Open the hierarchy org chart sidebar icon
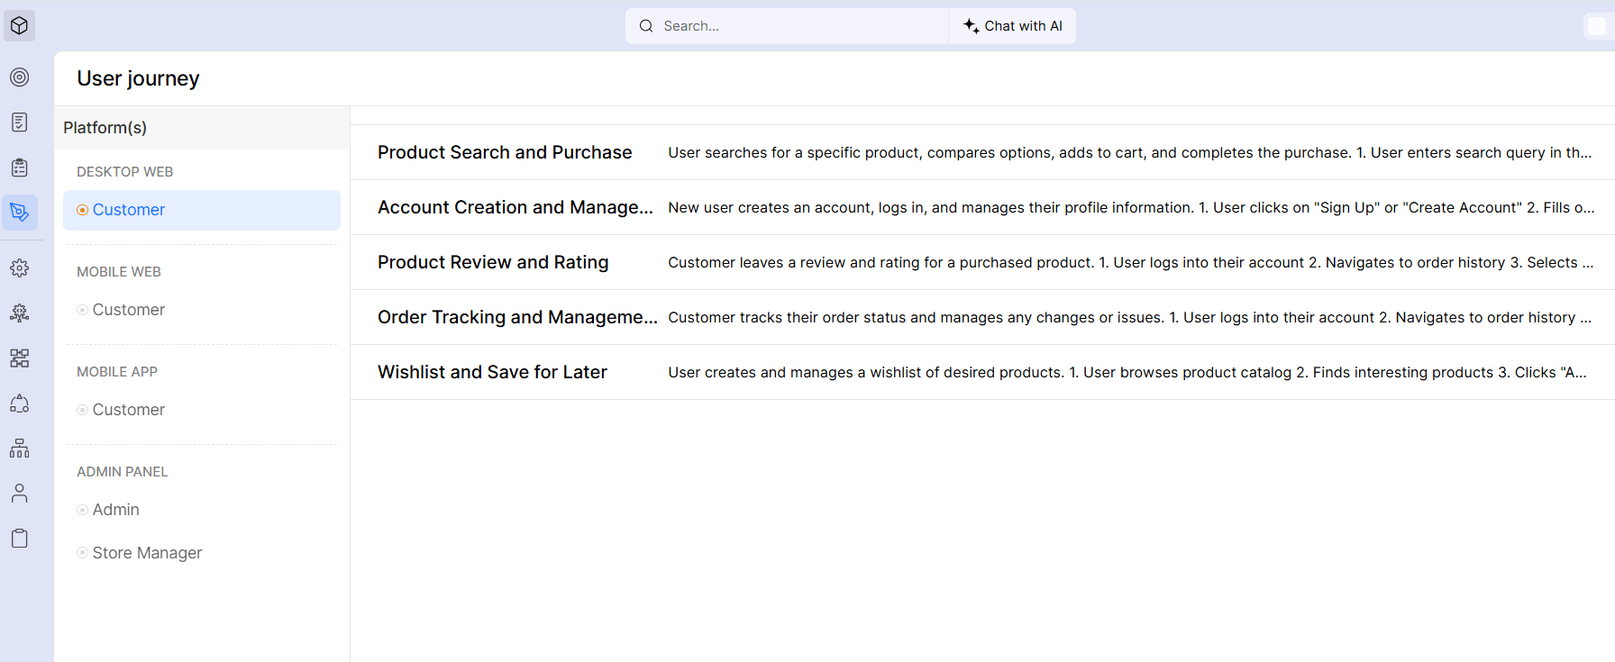 (19, 449)
